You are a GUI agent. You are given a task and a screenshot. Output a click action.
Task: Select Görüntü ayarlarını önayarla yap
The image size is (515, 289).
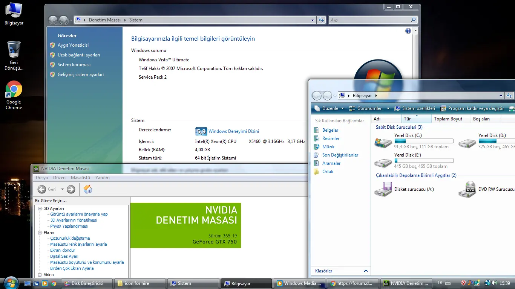click(79, 214)
